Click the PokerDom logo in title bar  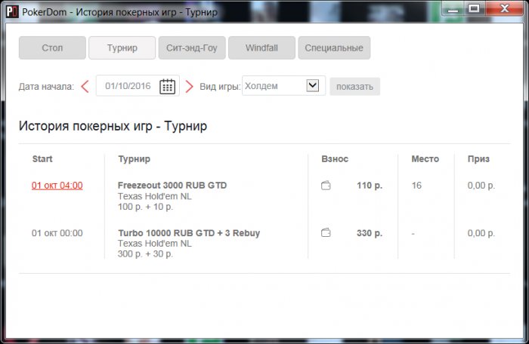pyautogui.click(x=12, y=12)
